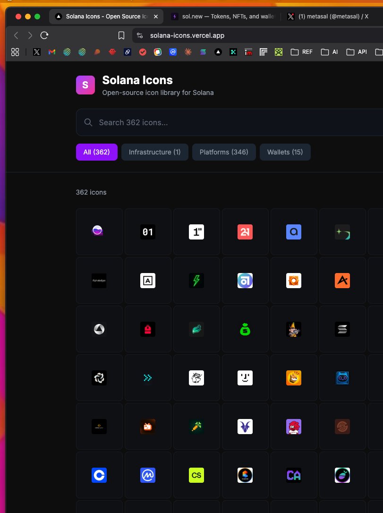Bookmark this page with the bookmark icon

pyautogui.click(x=121, y=35)
